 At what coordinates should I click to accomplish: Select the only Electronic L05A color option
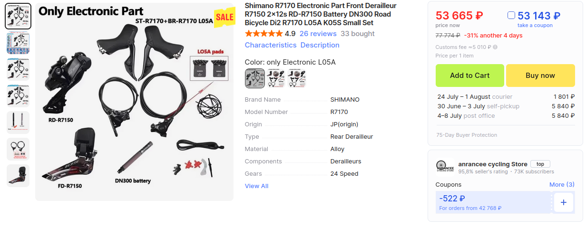255,78
